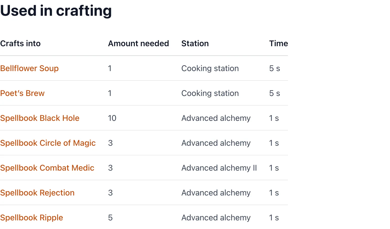Click the Crafts into column header
Image resolution: width=390 pixels, height=229 pixels.
click(x=20, y=43)
